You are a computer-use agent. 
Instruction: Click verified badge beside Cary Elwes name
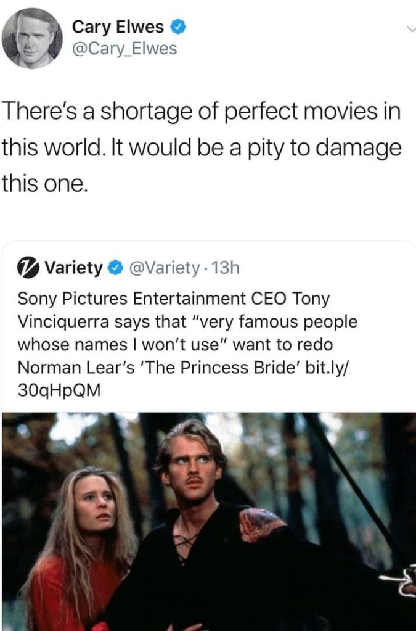[x=177, y=27]
